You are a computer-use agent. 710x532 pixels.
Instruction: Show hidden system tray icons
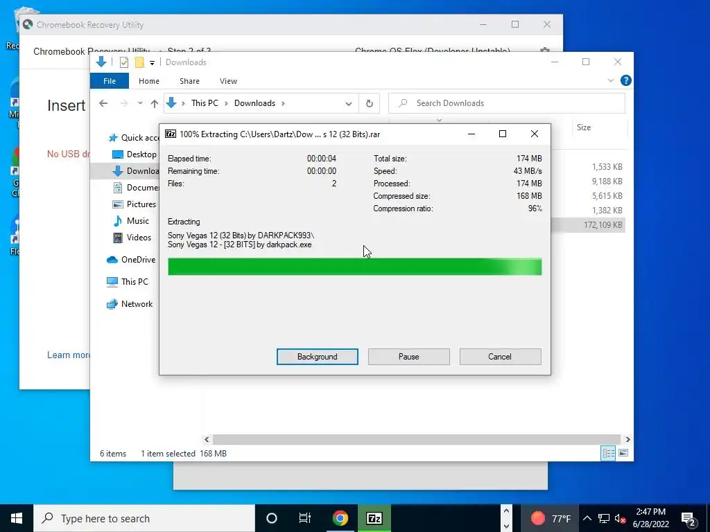pyautogui.click(x=587, y=518)
